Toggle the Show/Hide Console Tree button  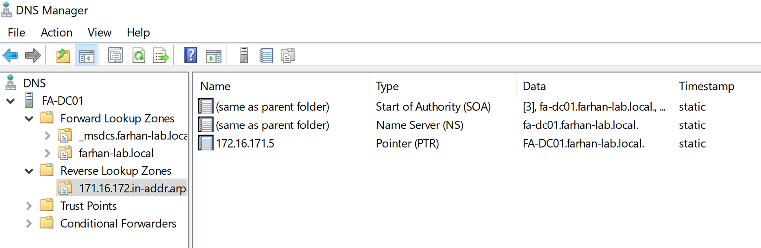(86, 55)
